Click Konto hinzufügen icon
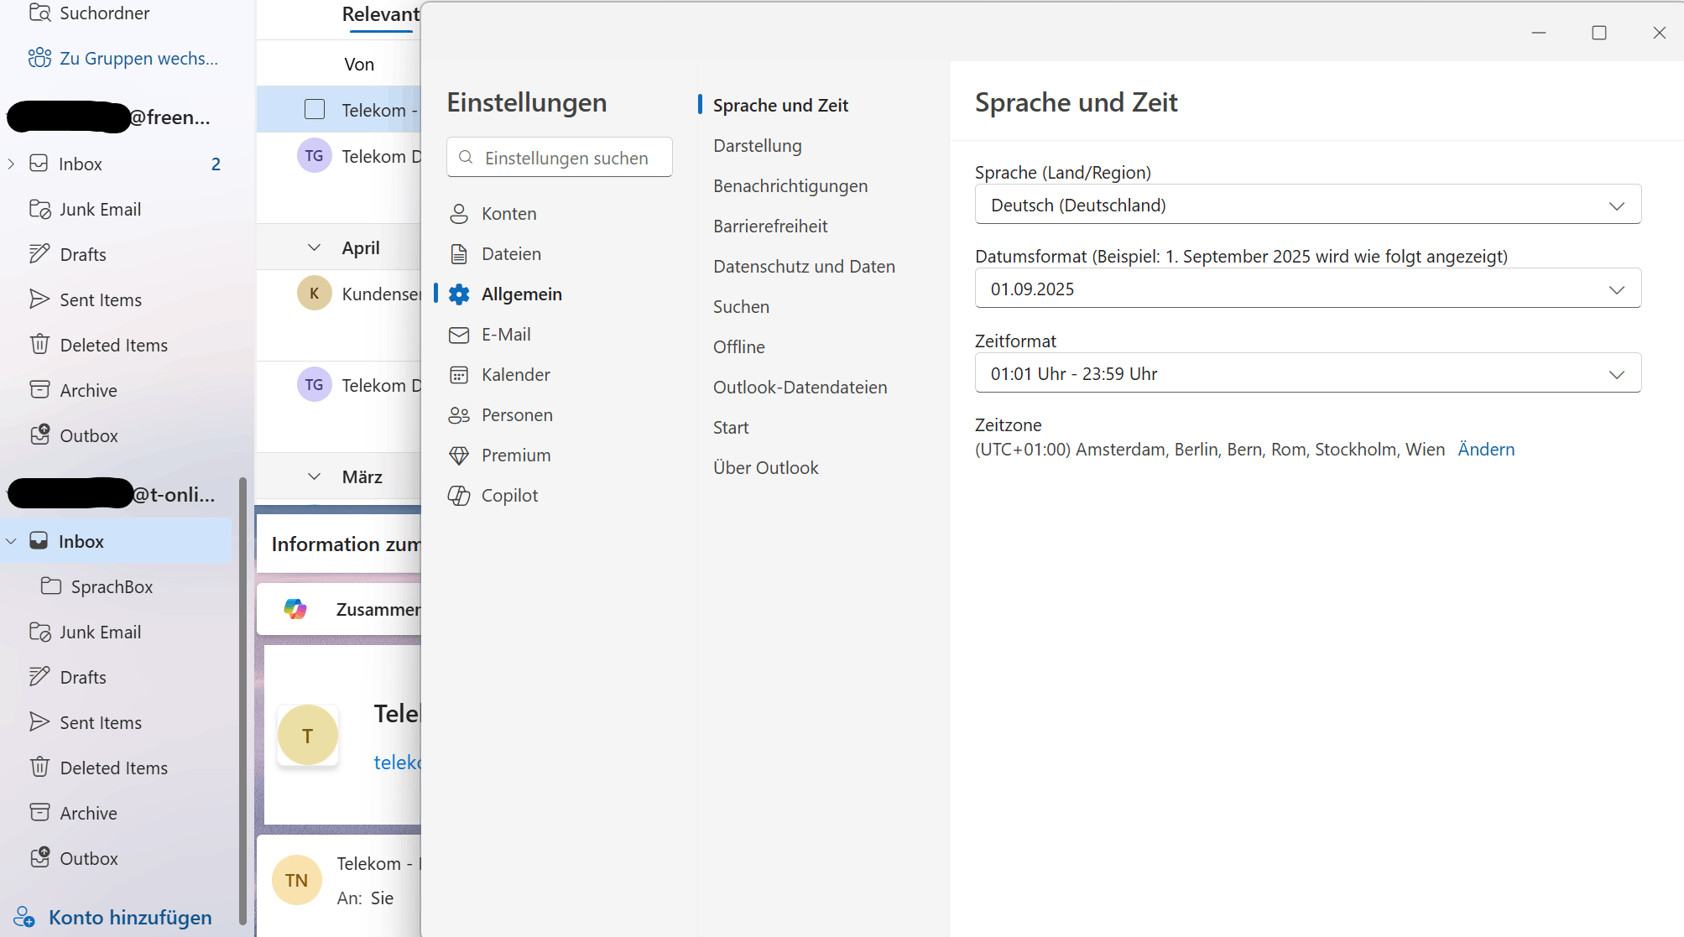1684x937 pixels. 25,917
